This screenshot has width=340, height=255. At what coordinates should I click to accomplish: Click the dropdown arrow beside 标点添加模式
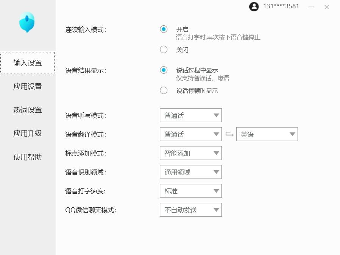216,153
